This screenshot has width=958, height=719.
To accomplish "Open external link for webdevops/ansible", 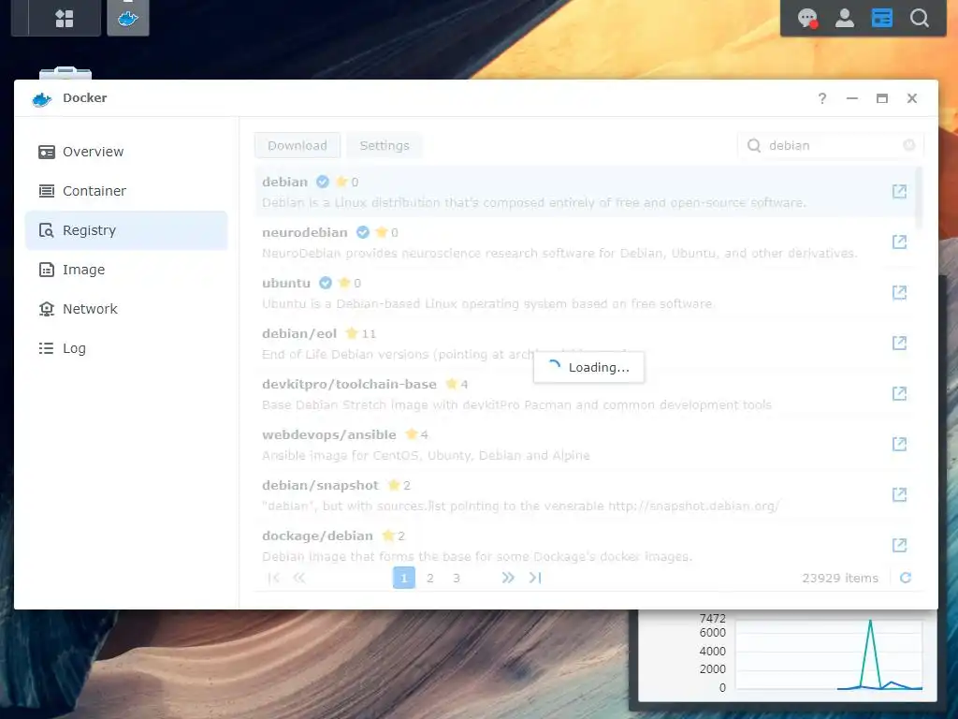I will [899, 444].
